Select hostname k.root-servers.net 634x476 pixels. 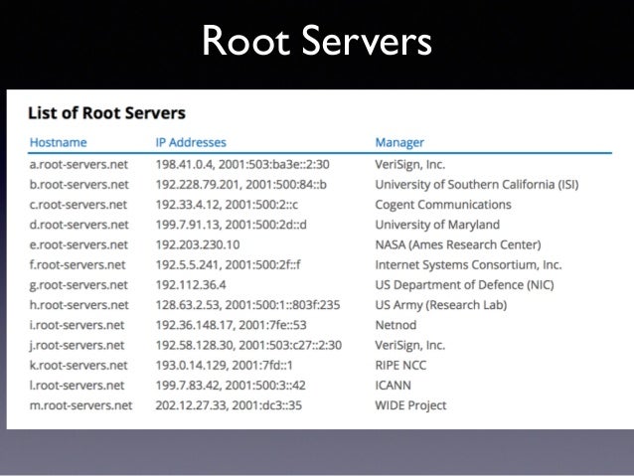pos(79,365)
